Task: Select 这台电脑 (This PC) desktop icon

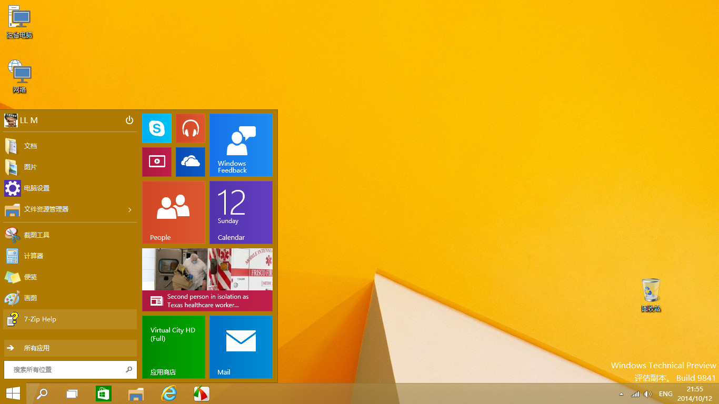Action: click(x=19, y=22)
